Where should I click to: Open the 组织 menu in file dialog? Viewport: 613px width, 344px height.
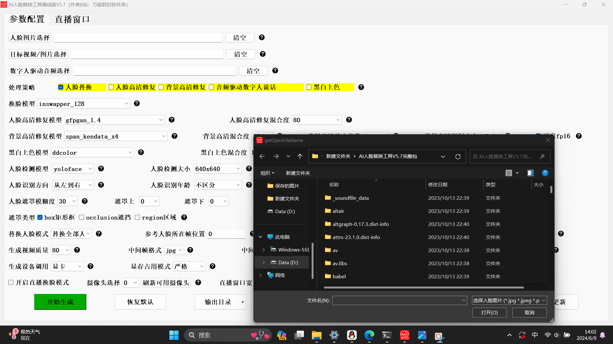pyautogui.click(x=267, y=173)
